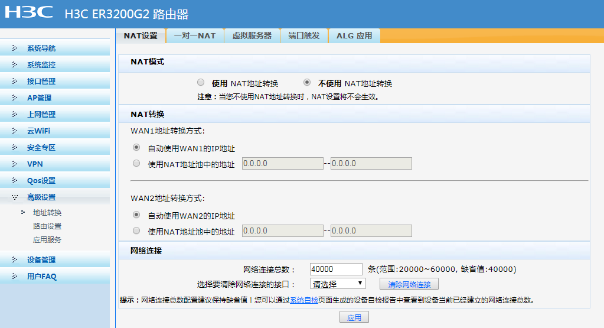Viewport: 604px width, 328px height.
Task: Select 自动使用WAN2的IP地址 radio button
Action: (x=137, y=215)
